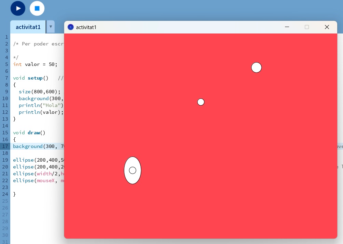Click the Run sketch play button

(18, 8)
